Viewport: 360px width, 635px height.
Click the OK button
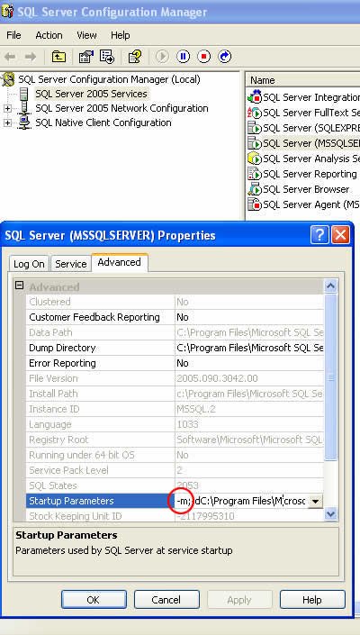pyautogui.click(x=94, y=600)
